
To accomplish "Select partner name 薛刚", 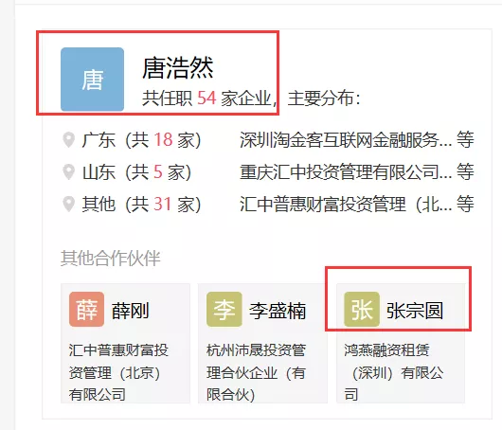I will pyautogui.click(x=130, y=311).
